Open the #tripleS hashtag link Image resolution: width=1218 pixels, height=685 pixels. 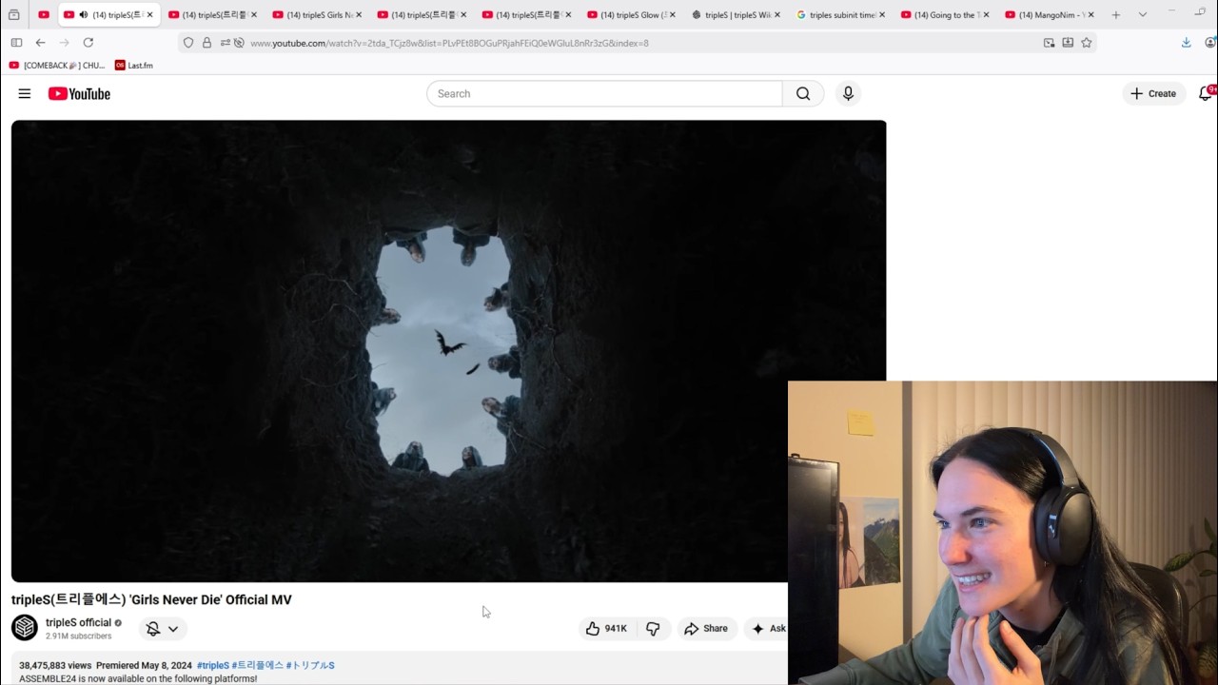tap(212, 665)
